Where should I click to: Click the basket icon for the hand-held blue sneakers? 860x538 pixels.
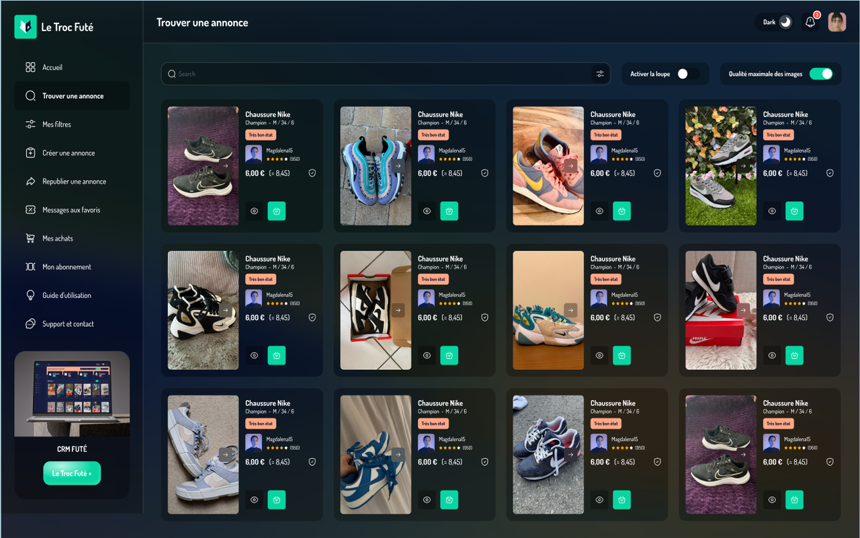(x=449, y=500)
